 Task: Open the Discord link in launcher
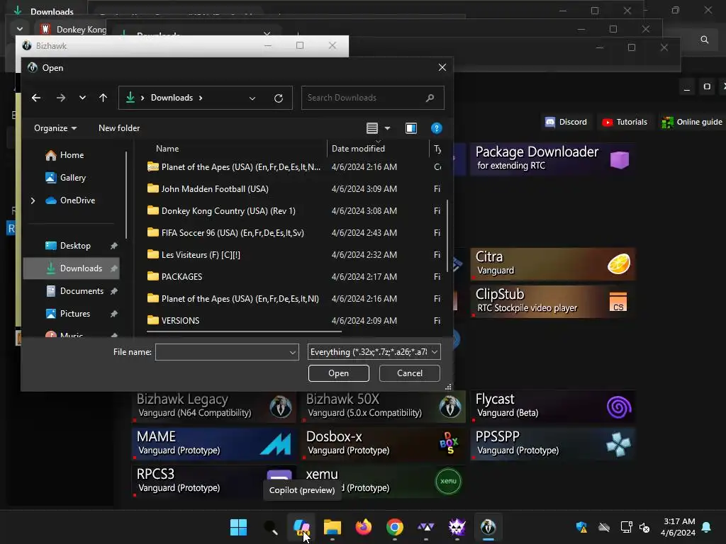[566, 122]
